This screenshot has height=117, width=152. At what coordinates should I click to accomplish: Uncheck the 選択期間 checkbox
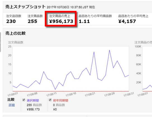coord(24,100)
